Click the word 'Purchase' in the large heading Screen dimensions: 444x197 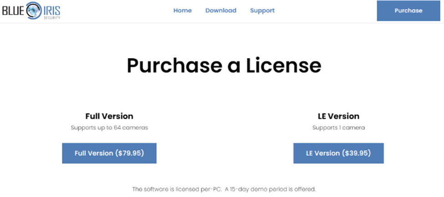(174, 65)
